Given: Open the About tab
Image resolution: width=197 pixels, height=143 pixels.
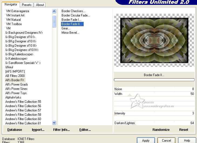Looking at the screenshot, I should tap(40, 5).
